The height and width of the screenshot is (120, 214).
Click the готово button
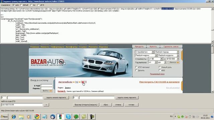pyautogui.click(x=131, y=105)
